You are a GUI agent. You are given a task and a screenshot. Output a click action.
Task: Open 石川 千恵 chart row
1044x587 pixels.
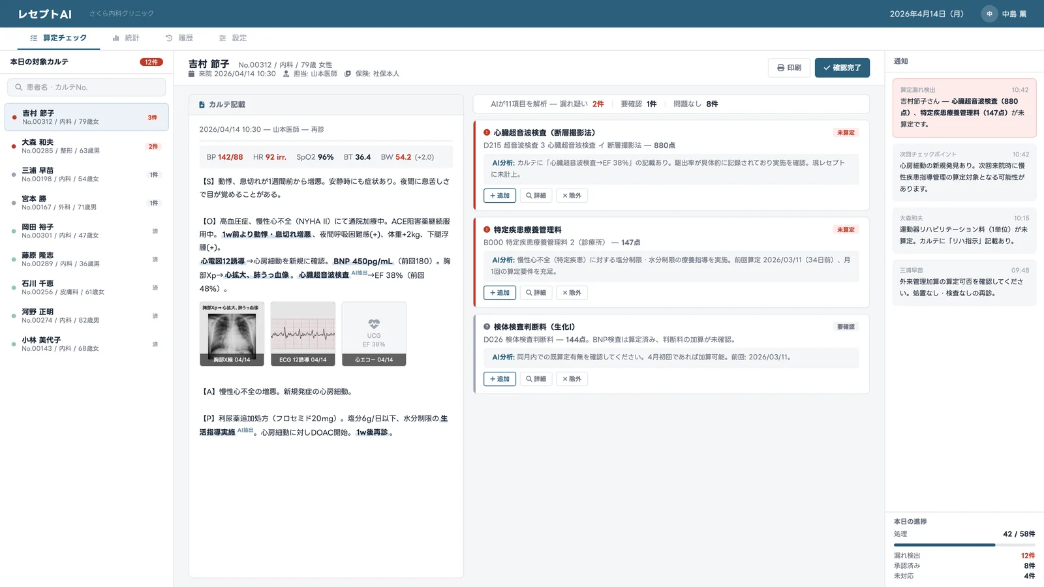[87, 288]
